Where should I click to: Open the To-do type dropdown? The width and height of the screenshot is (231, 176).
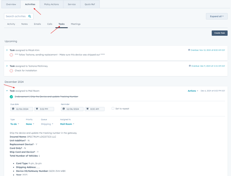click(x=14, y=124)
